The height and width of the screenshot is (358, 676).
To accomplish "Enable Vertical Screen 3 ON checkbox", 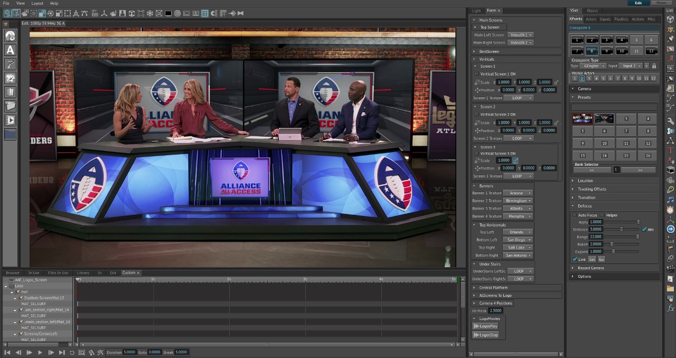I will click(476, 153).
